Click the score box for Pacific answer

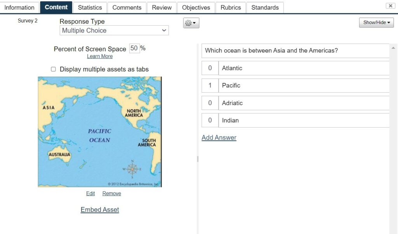coord(210,85)
